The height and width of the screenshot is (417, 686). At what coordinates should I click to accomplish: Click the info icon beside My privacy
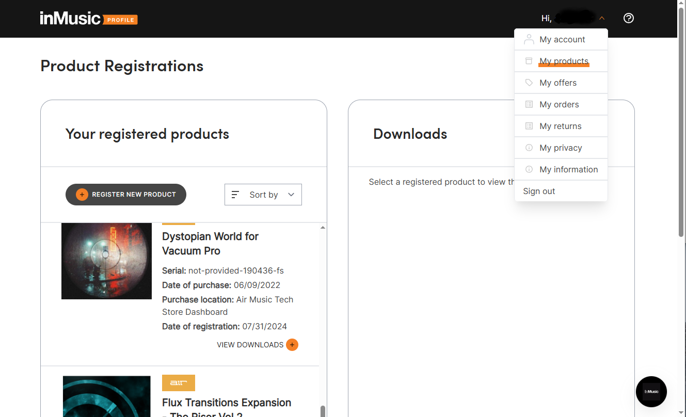pos(529,148)
